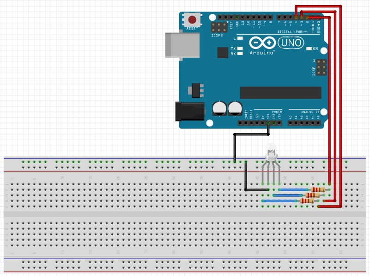Click the small black square chip near TX
This screenshot has width=370, height=276.
[x=223, y=53]
